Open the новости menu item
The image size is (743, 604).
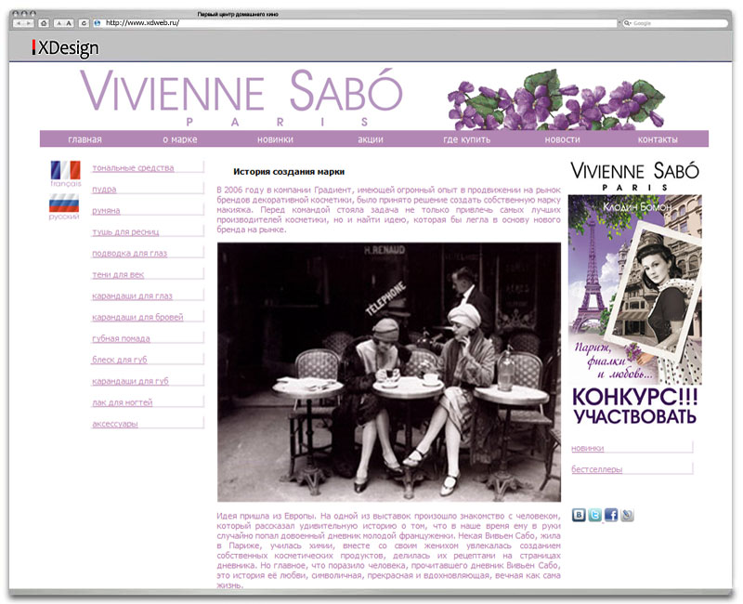click(563, 139)
